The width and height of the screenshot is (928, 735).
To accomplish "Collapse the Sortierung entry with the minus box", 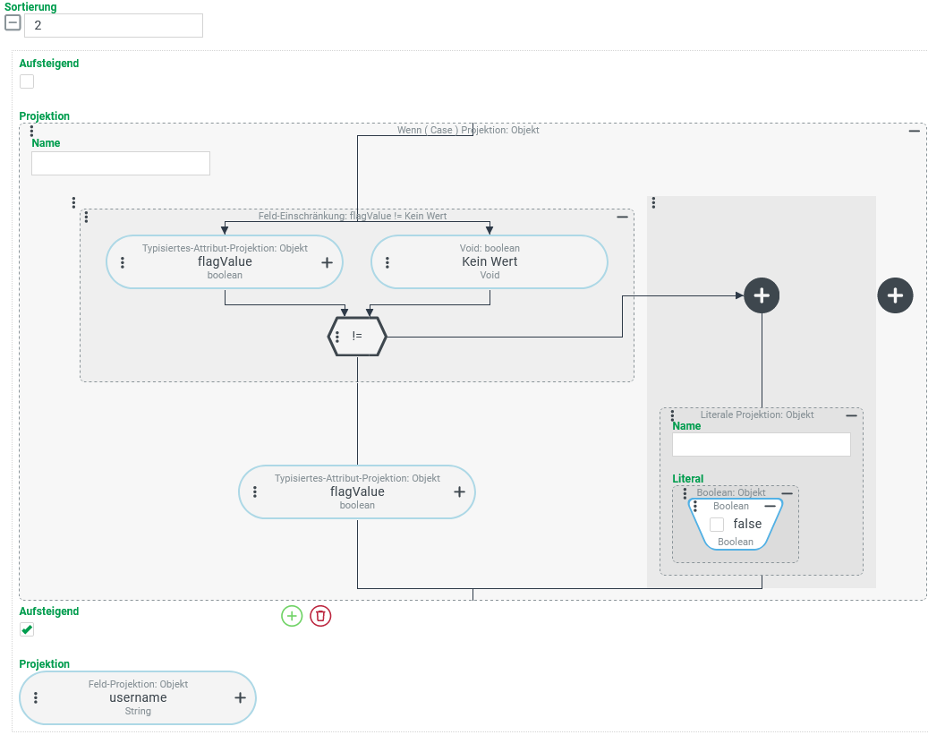I will (13, 24).
